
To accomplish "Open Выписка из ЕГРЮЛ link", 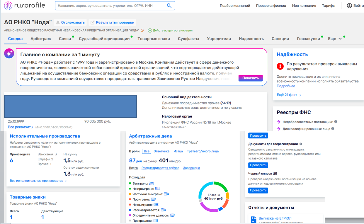I will 275,218.
